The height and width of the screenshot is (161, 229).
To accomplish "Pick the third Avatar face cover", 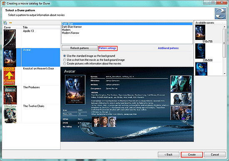I will 201,69.
